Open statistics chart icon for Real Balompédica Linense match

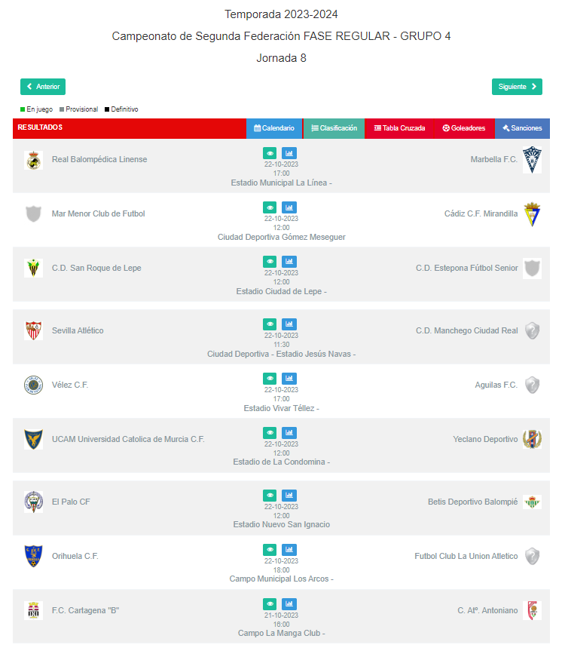(x=289, y=153)
